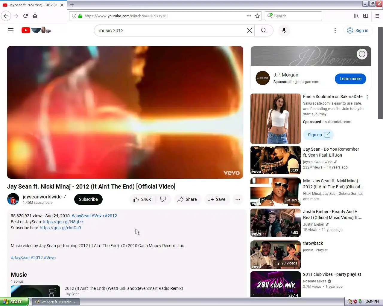
Task: Go to YouTube home via the logo
Action: (36, 30)
